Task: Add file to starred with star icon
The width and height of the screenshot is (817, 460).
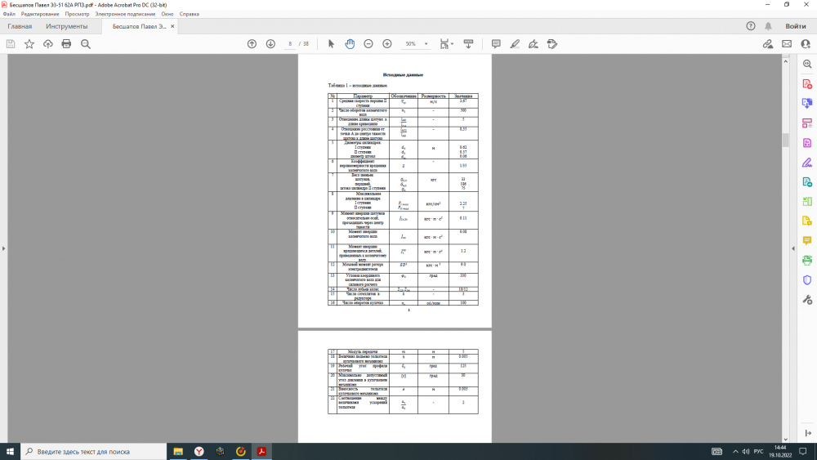Action: [29, 44]
